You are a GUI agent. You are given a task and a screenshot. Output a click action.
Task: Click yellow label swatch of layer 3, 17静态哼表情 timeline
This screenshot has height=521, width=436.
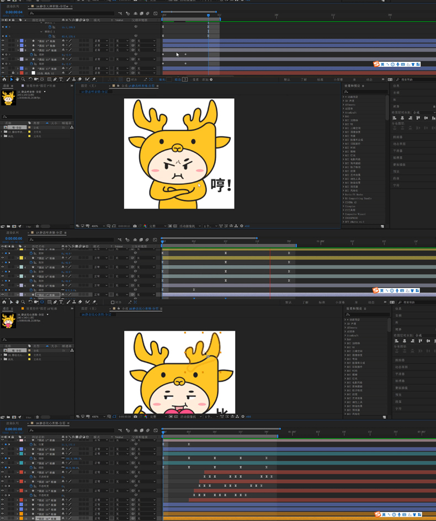[x=22, y=258]
